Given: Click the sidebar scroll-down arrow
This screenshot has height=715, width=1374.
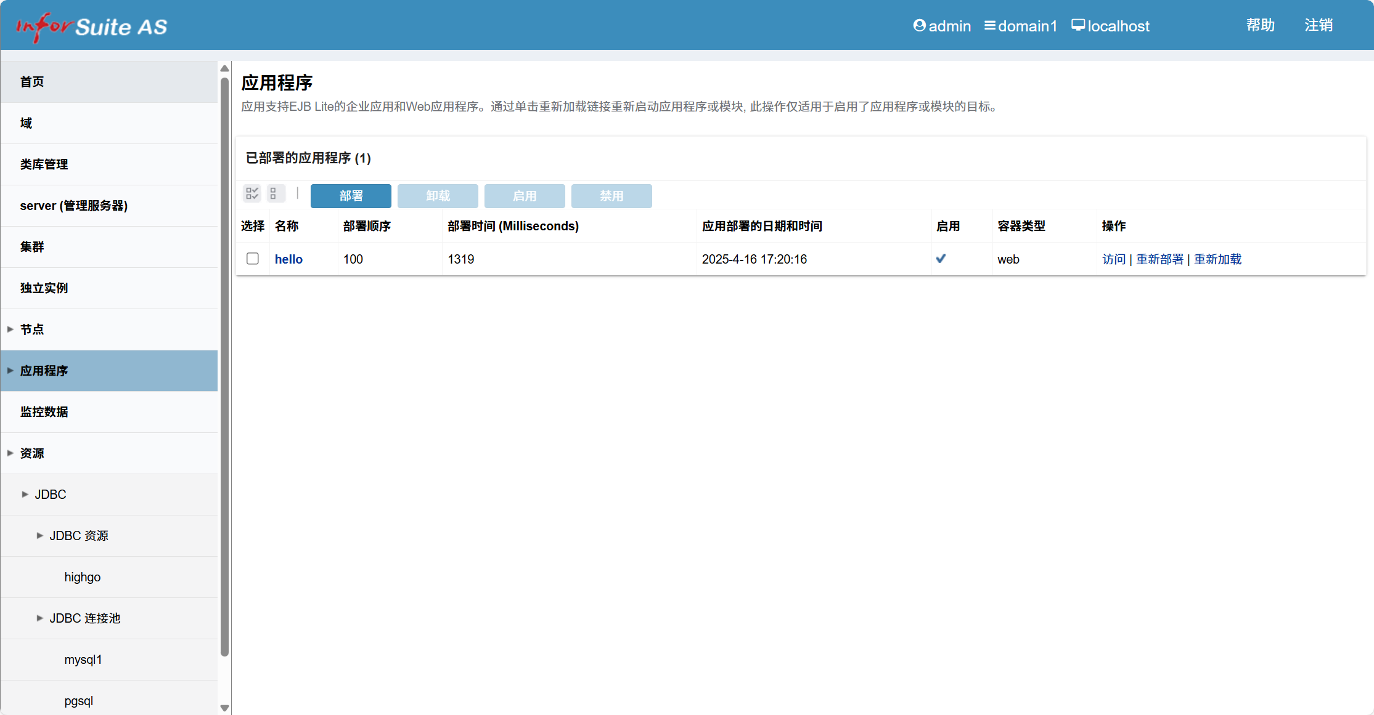Looking at the screenshot, I should pyautogui.click(x=224, y=708).
